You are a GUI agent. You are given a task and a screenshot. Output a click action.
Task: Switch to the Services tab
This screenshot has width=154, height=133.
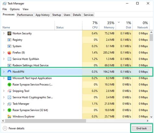88,15
